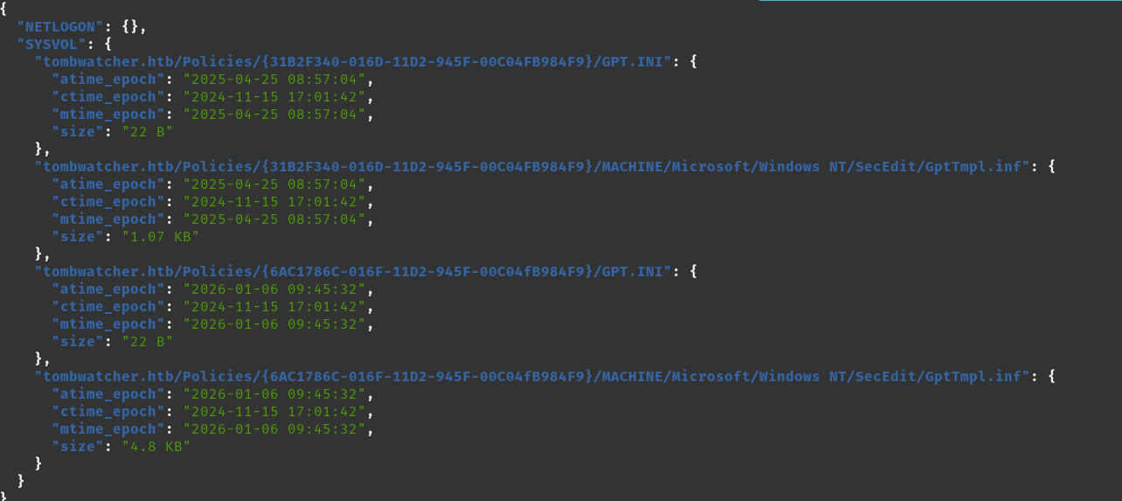Click atime_epoch value under 31B2F340 GPT.INI
Screen dimensions: 1122x501
274,80
